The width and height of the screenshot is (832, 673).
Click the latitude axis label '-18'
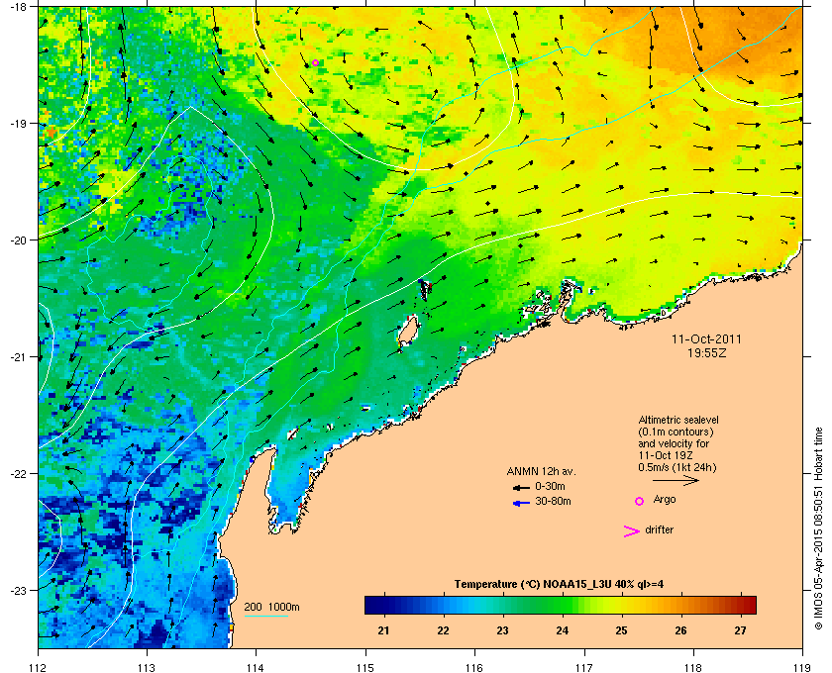click(x=19, y=7)
